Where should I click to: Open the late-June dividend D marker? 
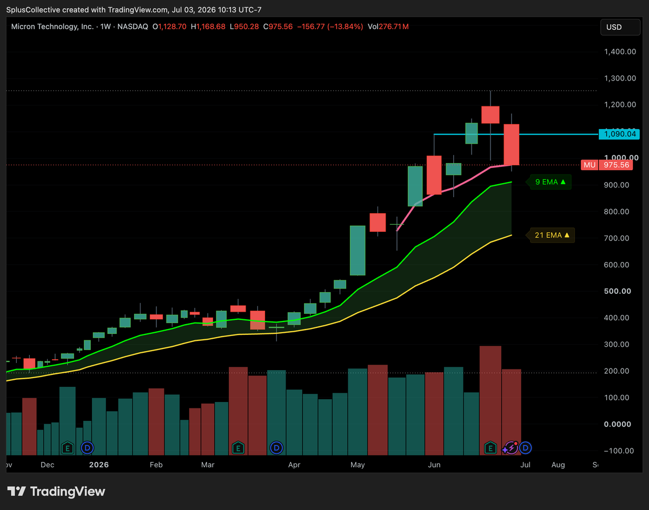click(526, 447)
